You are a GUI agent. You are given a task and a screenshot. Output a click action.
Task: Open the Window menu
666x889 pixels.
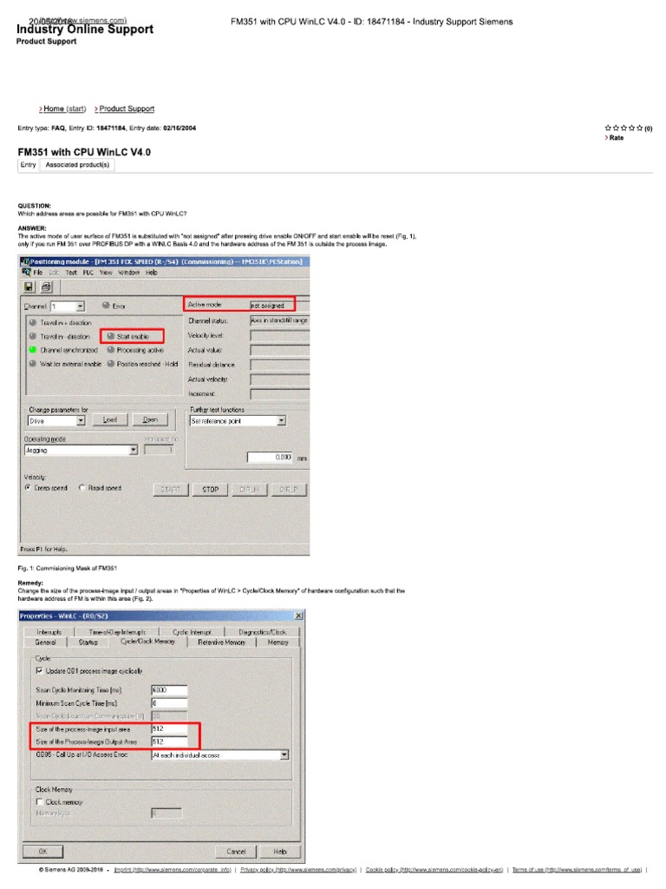pyautogui.click(x=128, y=273)
